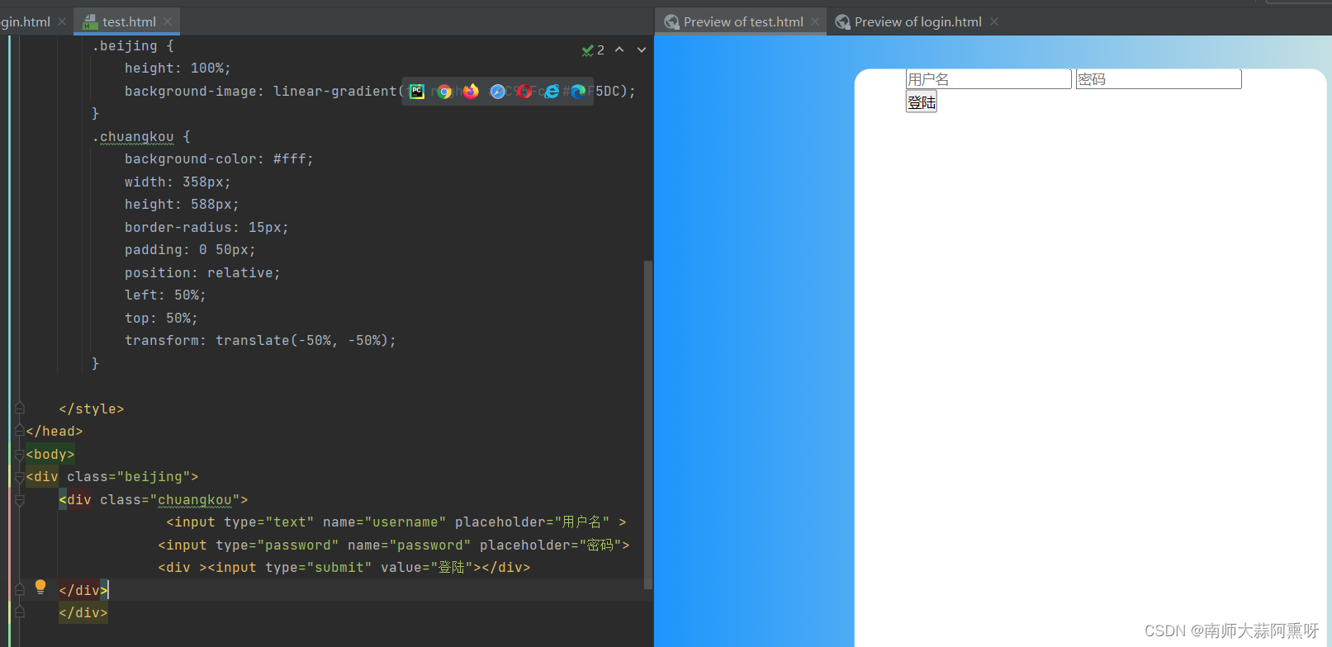Open the page in Microsoft Edge
Screen dimensions: 1332x647
point(578,92)
